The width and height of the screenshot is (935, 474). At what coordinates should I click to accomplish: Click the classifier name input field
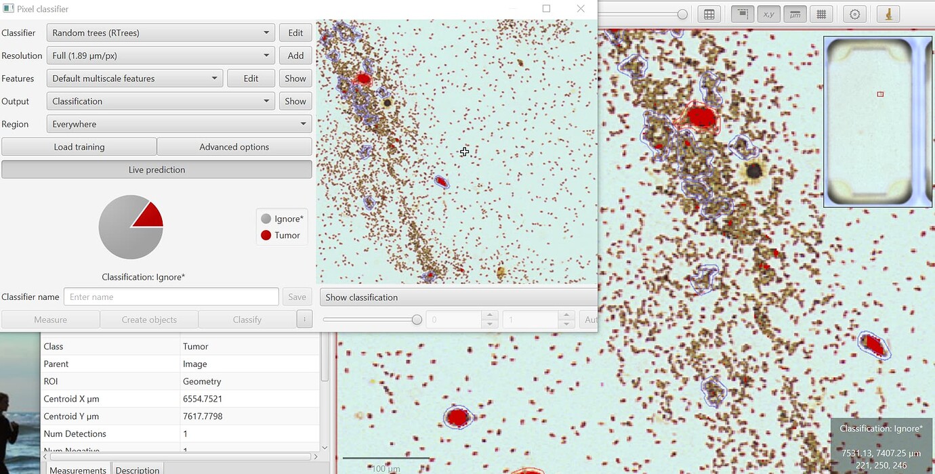pyautogui.click(x=171, y=297)
